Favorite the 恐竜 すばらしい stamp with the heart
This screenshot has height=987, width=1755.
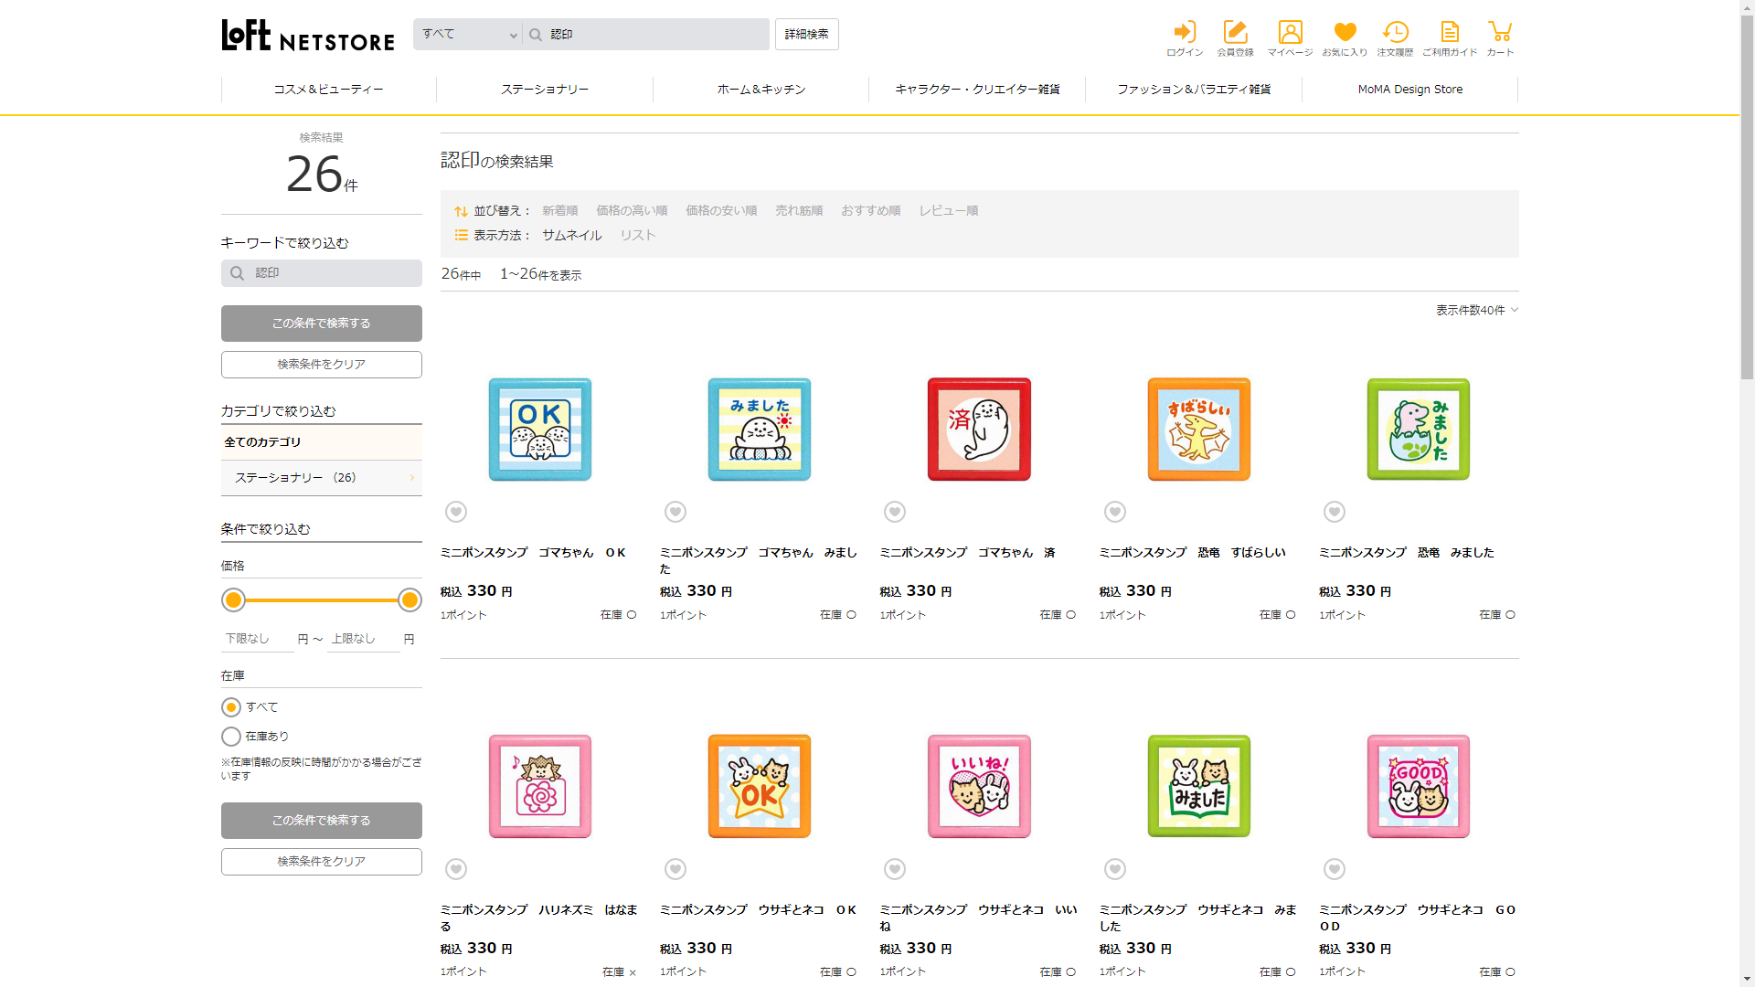point(1114,512)
